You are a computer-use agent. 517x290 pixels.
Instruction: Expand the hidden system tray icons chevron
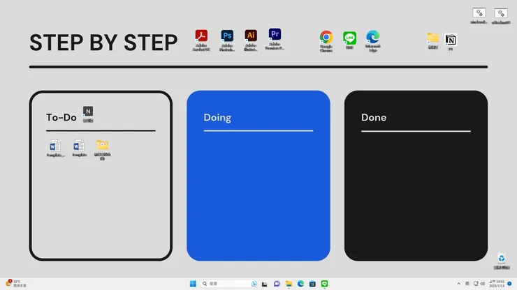(x=458, y=284)
